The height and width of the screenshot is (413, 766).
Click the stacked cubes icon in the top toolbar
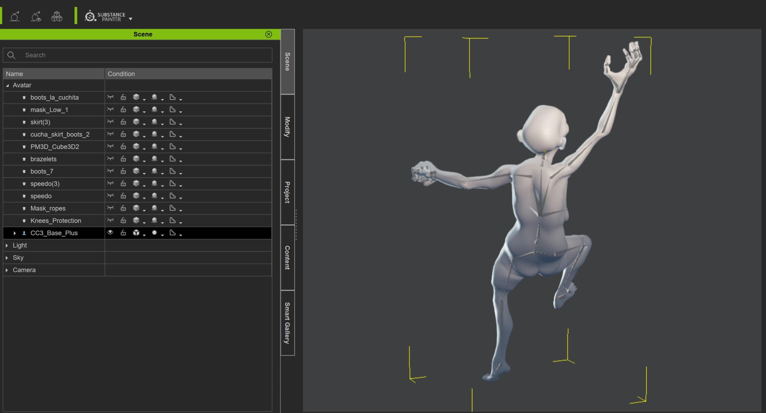[x=57, y=16]
